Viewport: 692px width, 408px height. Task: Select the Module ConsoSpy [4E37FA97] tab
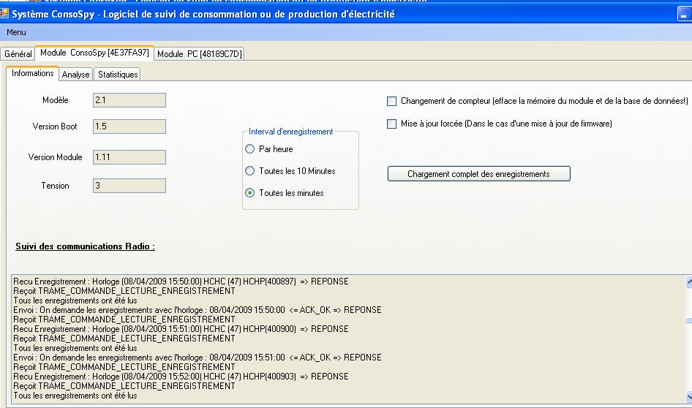94,53
